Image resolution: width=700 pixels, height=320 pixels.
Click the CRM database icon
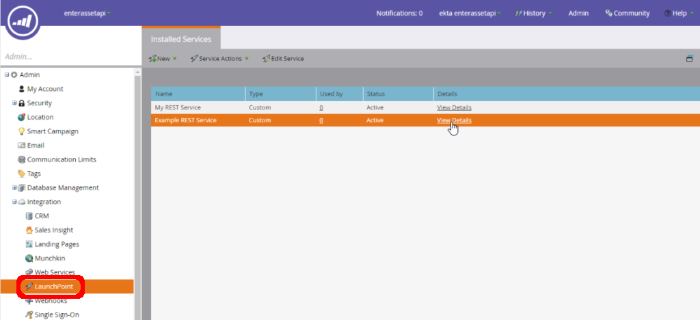tap(29, 216)
